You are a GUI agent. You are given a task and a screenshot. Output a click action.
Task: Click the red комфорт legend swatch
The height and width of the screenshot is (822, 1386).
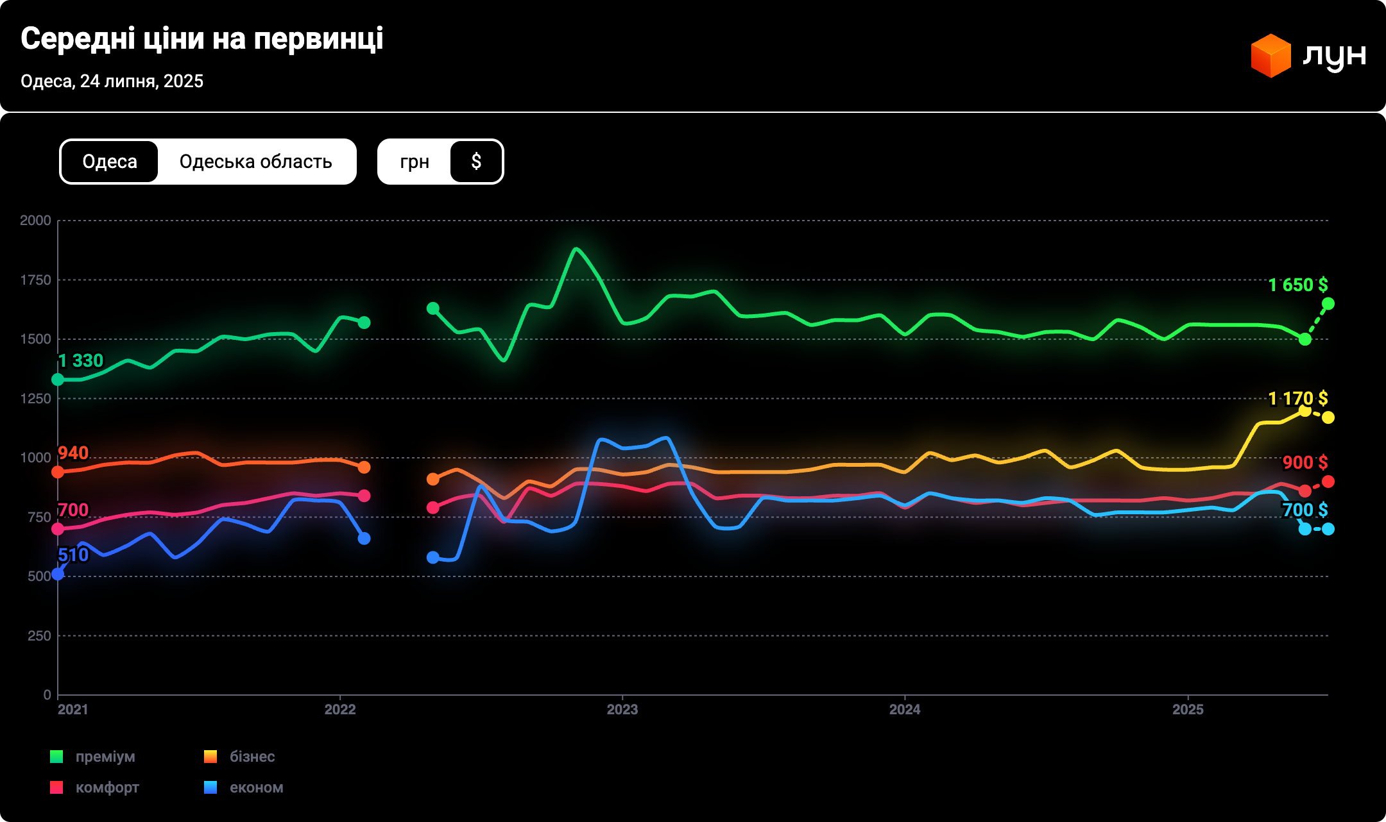56,787
